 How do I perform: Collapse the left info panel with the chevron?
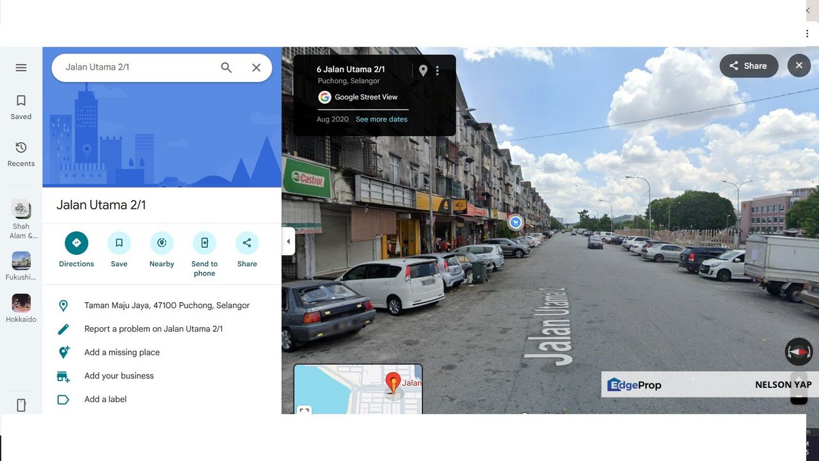click(x=287, y=242)
